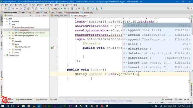Viewport: 193px width, 108px height.
Task: Select MainActivity in project tree
Action: pos(24,30)
